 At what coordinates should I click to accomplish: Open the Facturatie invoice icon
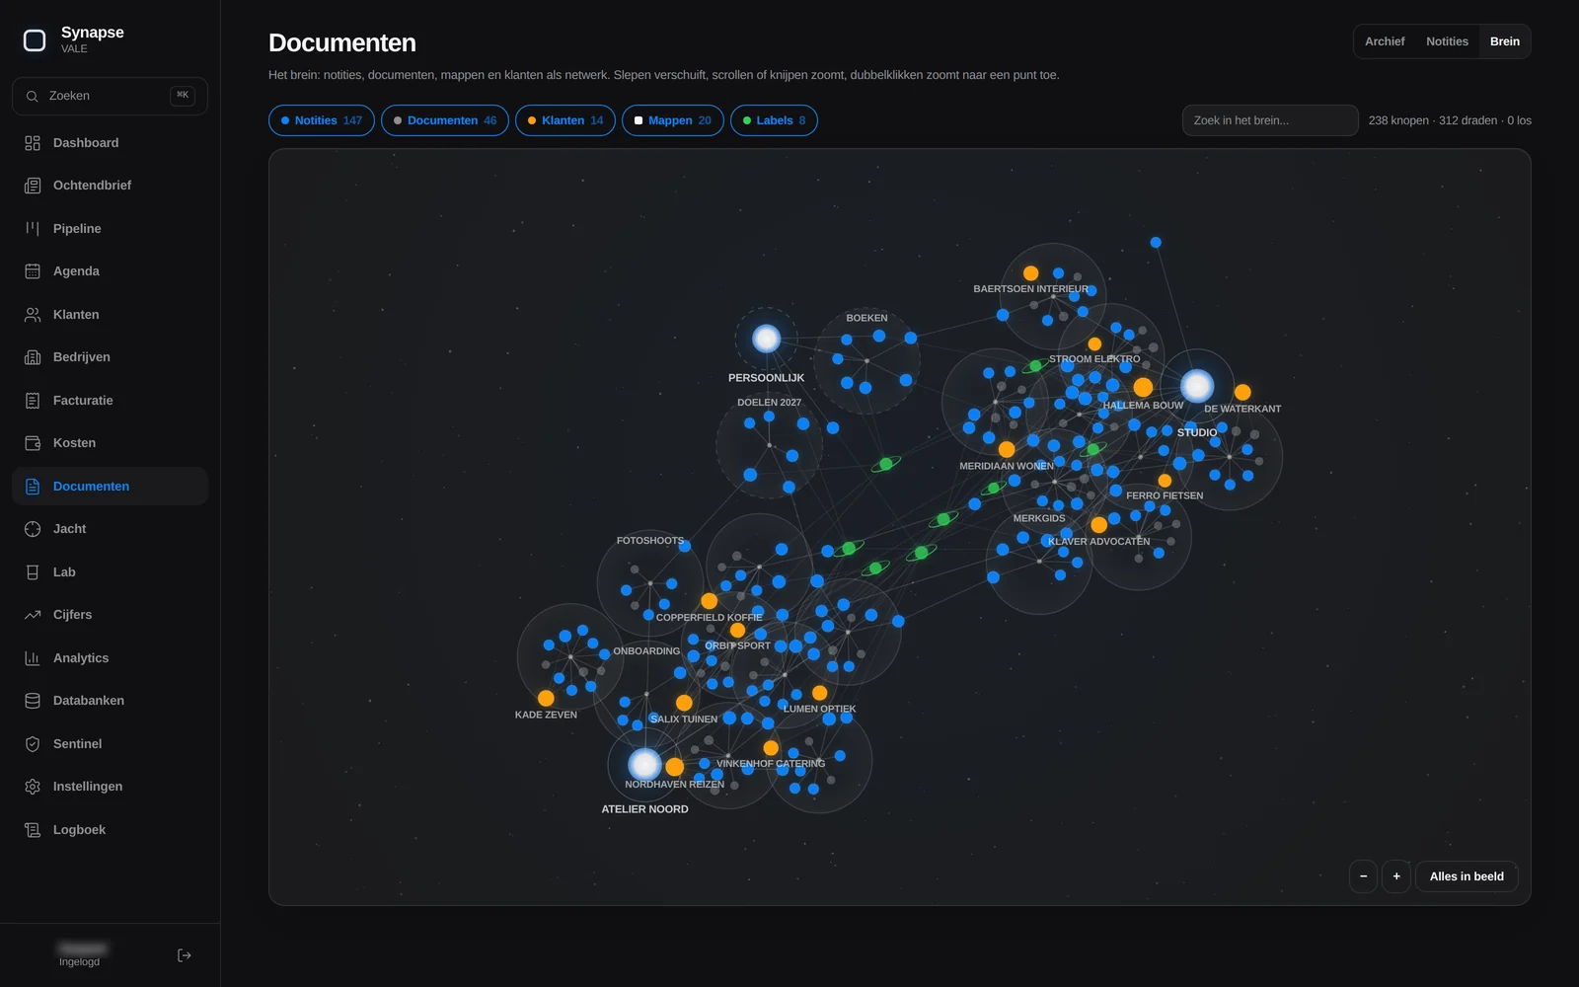pos(33,401)
